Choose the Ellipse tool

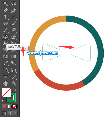tap(6, 23)
